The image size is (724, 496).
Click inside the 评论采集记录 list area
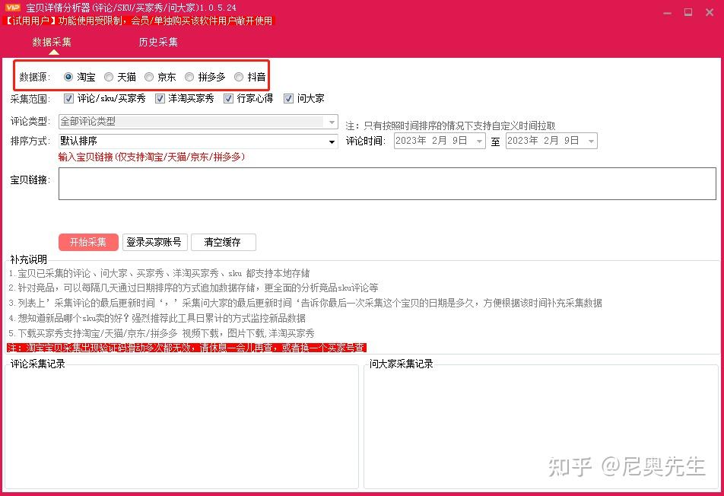(x=182, y=428)
